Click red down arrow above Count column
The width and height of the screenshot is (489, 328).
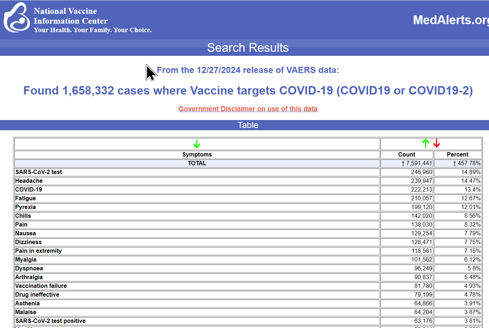click(436, 143)
